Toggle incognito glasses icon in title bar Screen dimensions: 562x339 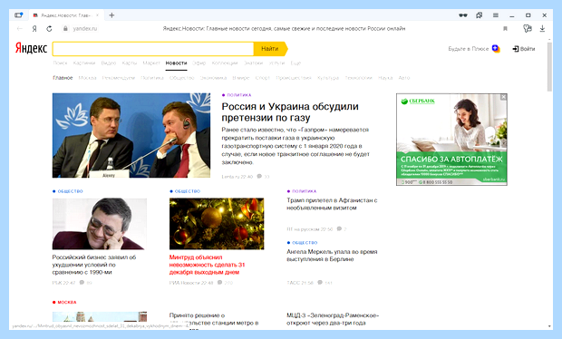tap(463, 15)
